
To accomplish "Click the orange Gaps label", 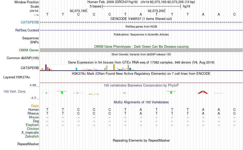I will point(35,106).
